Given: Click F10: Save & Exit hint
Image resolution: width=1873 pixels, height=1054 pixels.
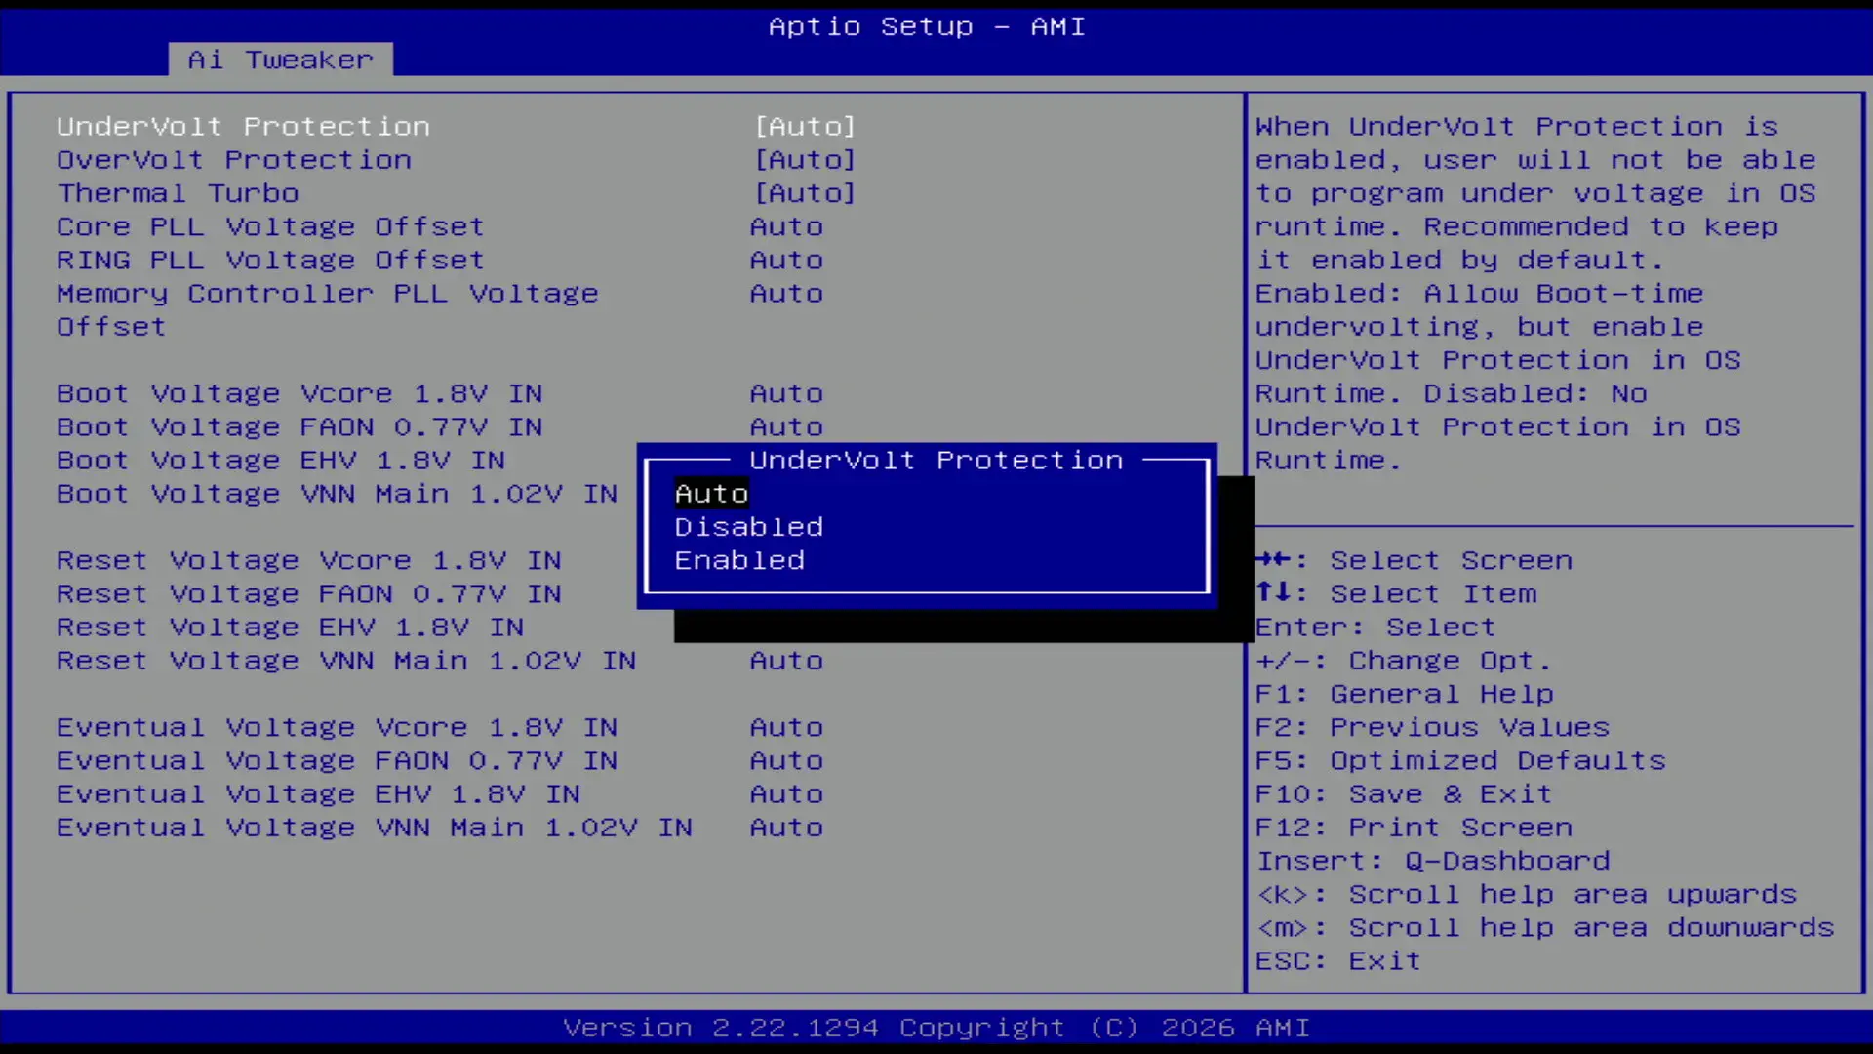Looking at the screenshot, I should tap(1403, 794).
